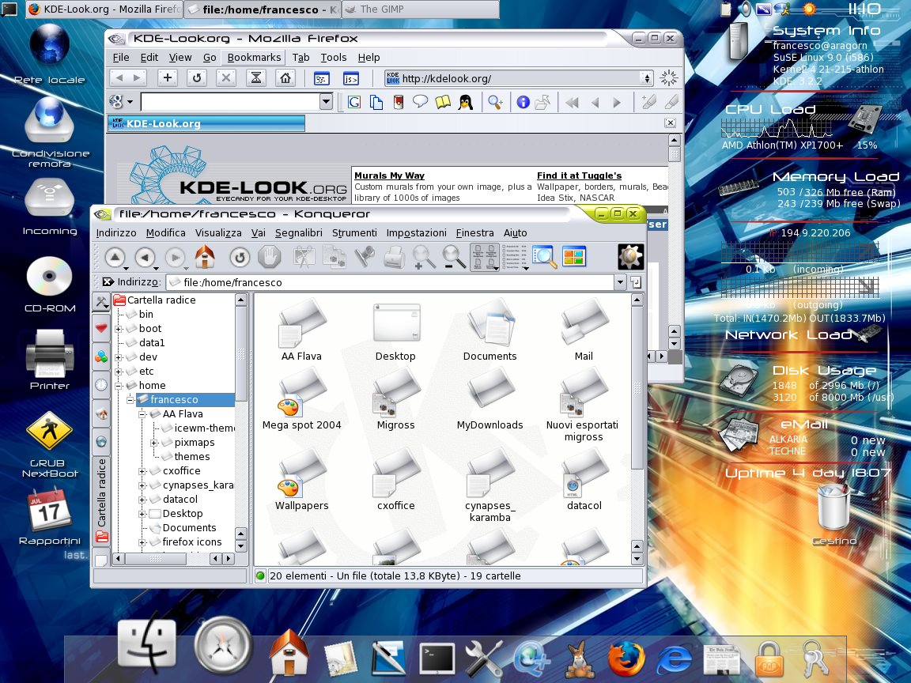Screen dimensions: 911x683
Task: Select the Documents folder in icon view
Action: (x=490, y=330)
